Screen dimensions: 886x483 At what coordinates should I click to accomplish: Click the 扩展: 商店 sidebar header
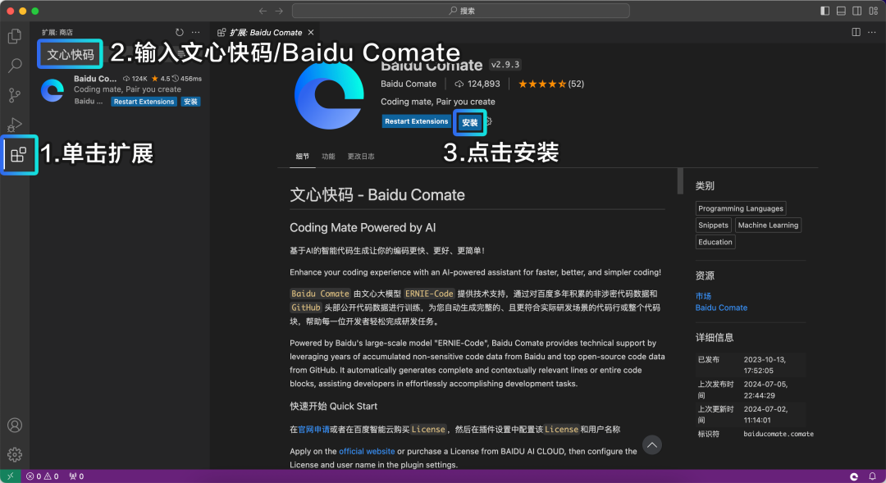tap(57, 32)
